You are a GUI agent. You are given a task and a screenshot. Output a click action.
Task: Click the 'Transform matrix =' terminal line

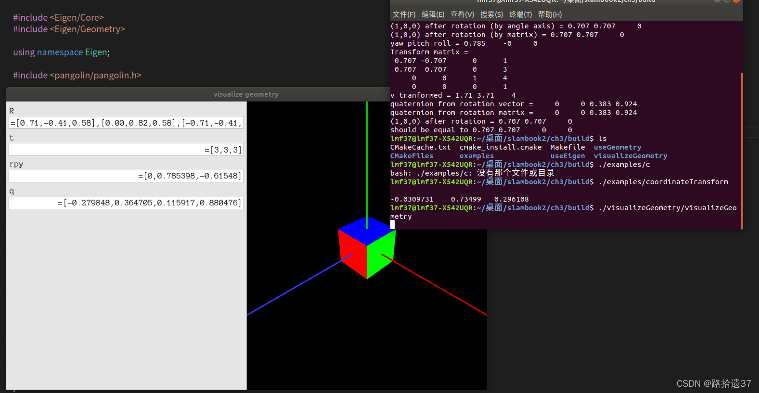click(x=429, y=52)
